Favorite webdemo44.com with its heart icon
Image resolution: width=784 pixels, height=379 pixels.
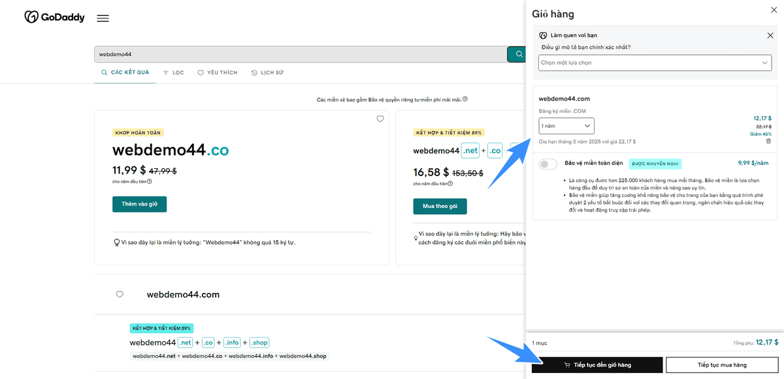click(120, 294)
